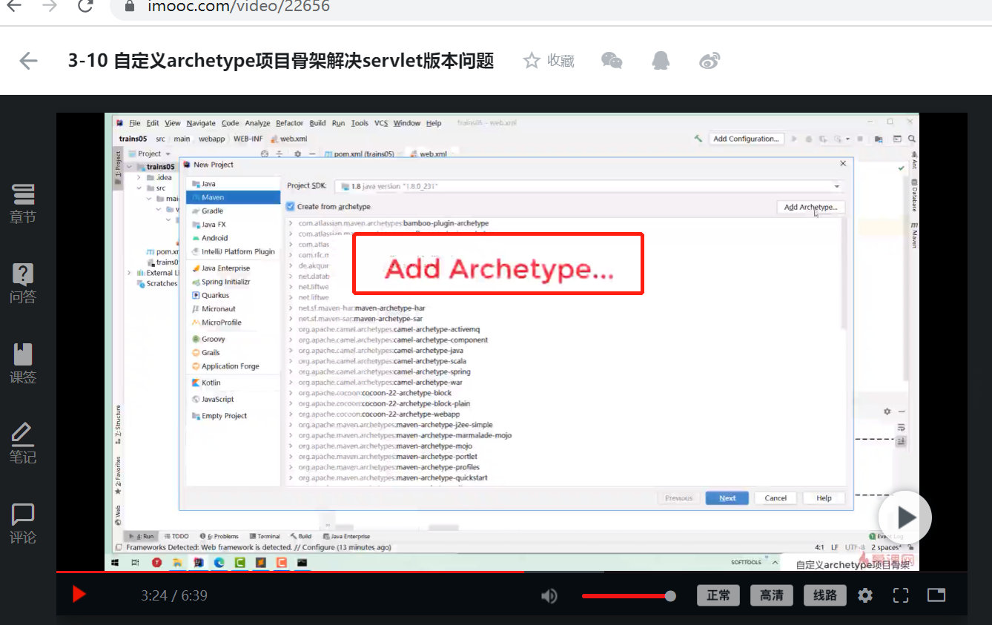Reload the page with the browser refresh icon
Image resolution: width=992 pixels, height=625 pixels.
(x=85, y=6)
